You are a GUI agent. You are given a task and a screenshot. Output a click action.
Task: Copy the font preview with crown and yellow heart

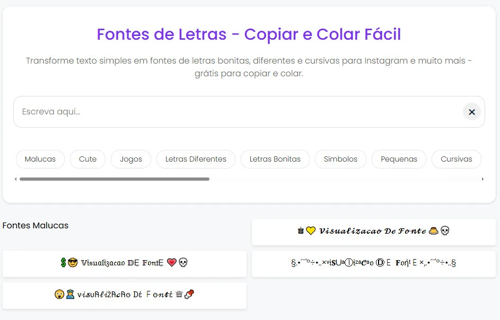373,232
